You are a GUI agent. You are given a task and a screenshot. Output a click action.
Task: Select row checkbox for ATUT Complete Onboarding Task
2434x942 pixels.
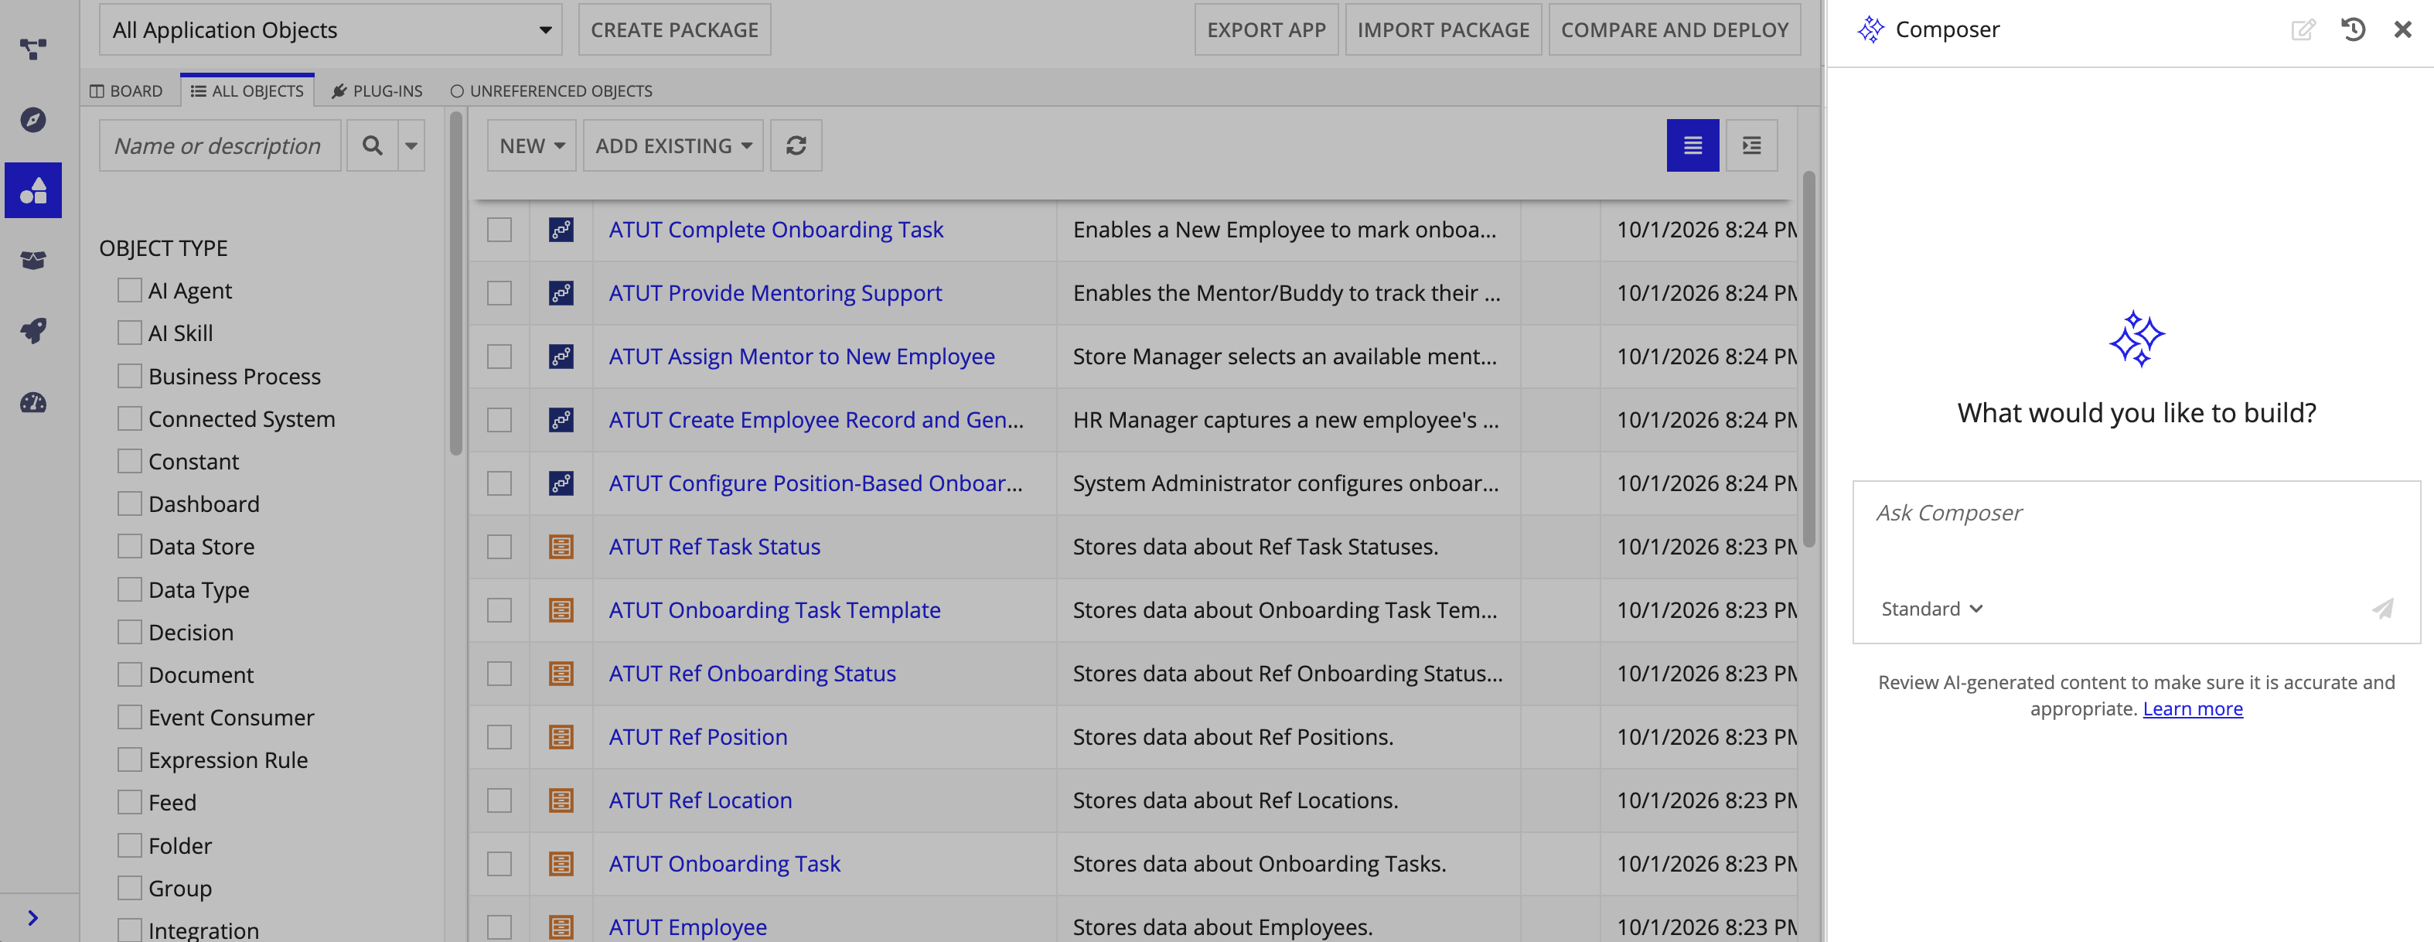(x=499, y=230)
